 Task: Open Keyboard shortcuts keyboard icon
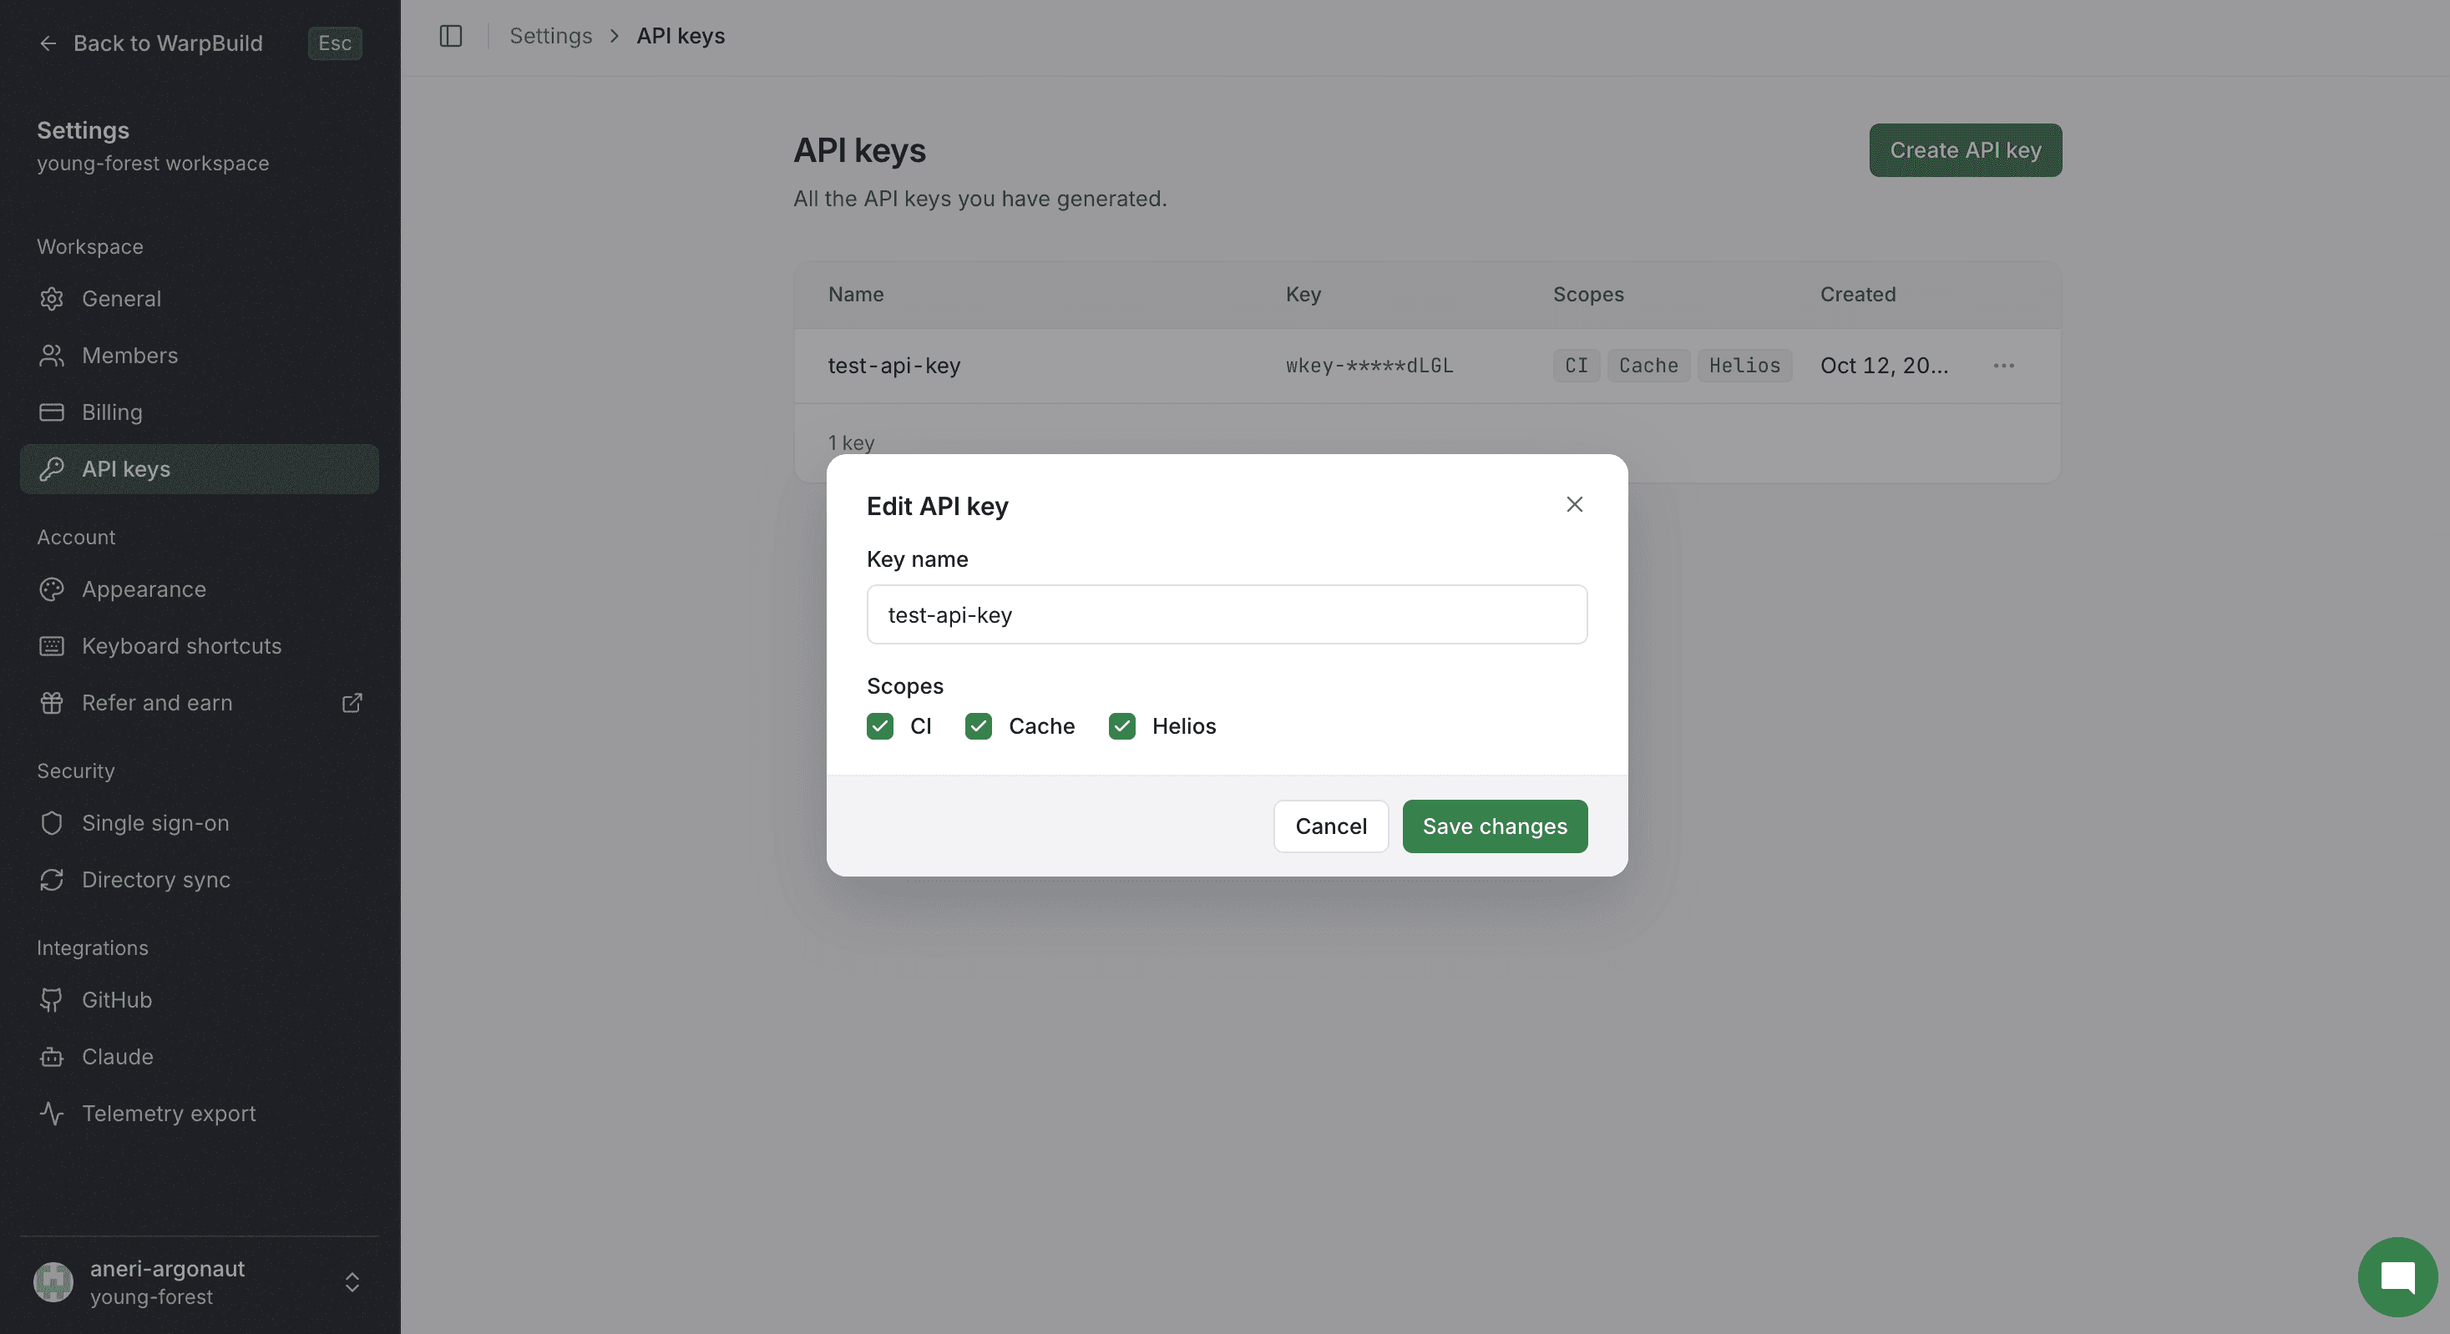tap(52, 647)
